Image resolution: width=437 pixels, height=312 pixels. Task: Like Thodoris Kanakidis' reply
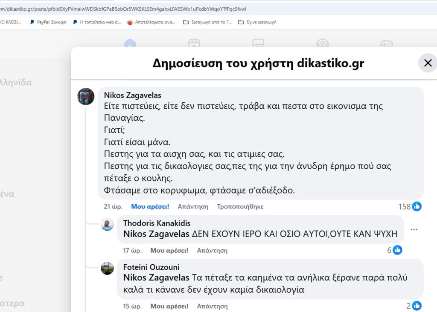point(169,251)
